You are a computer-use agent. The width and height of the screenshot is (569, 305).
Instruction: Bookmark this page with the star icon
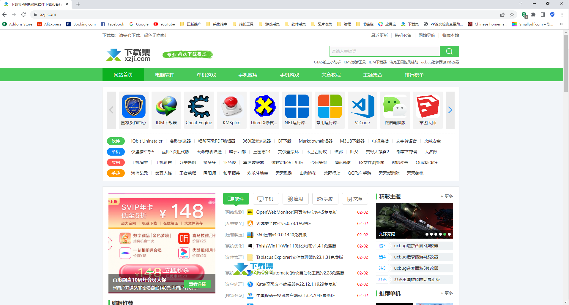point(512,15)
